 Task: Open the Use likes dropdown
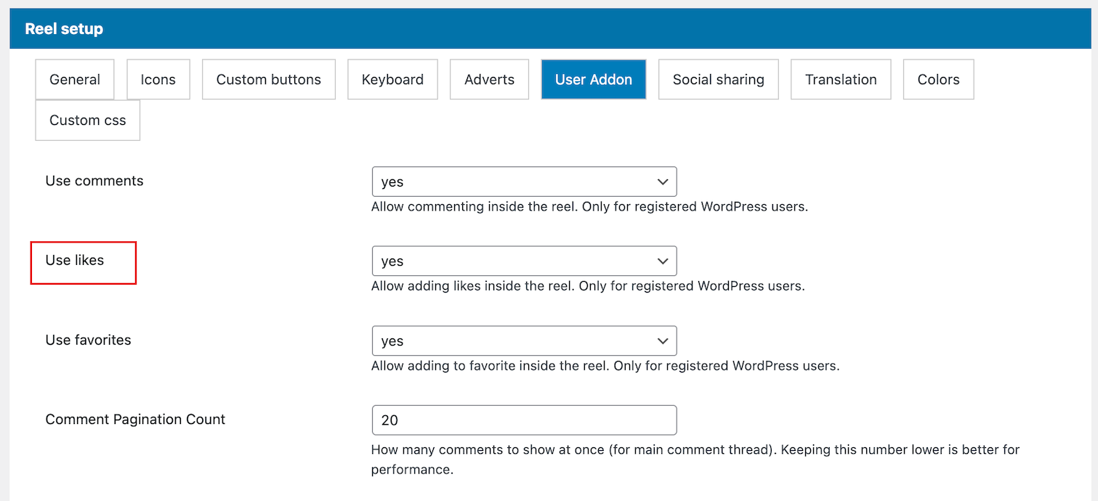coord(524,261)
